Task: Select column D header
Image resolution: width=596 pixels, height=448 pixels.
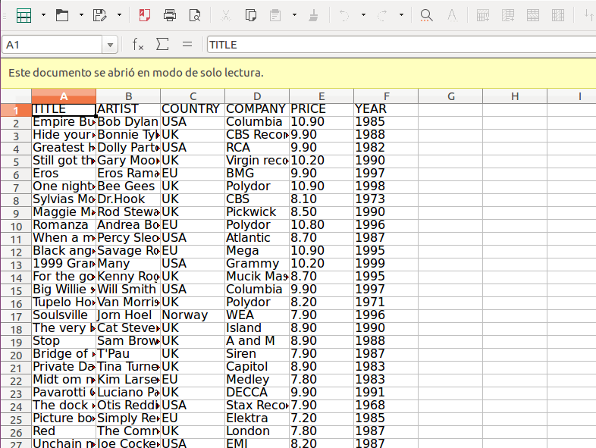Action: [x=257, y=96]
